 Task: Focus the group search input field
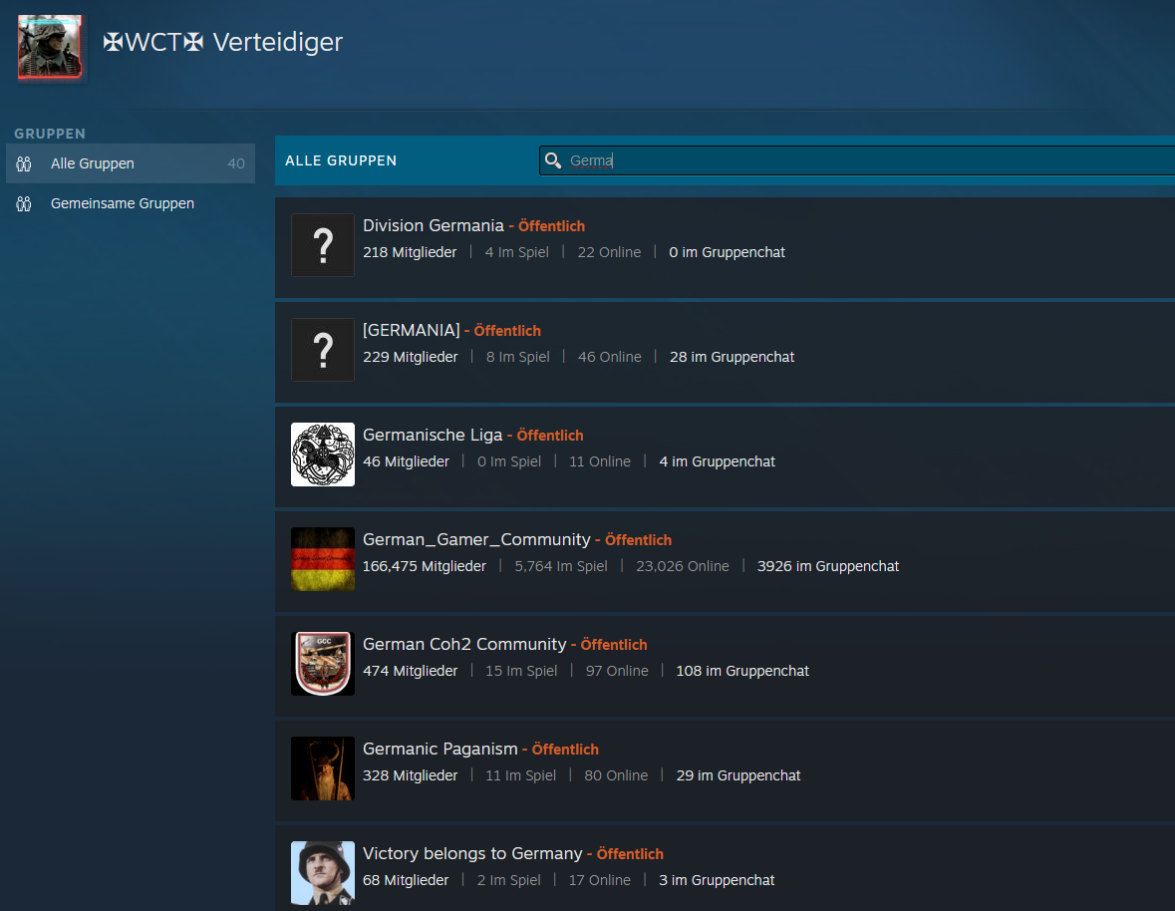(x=857, y=160)
